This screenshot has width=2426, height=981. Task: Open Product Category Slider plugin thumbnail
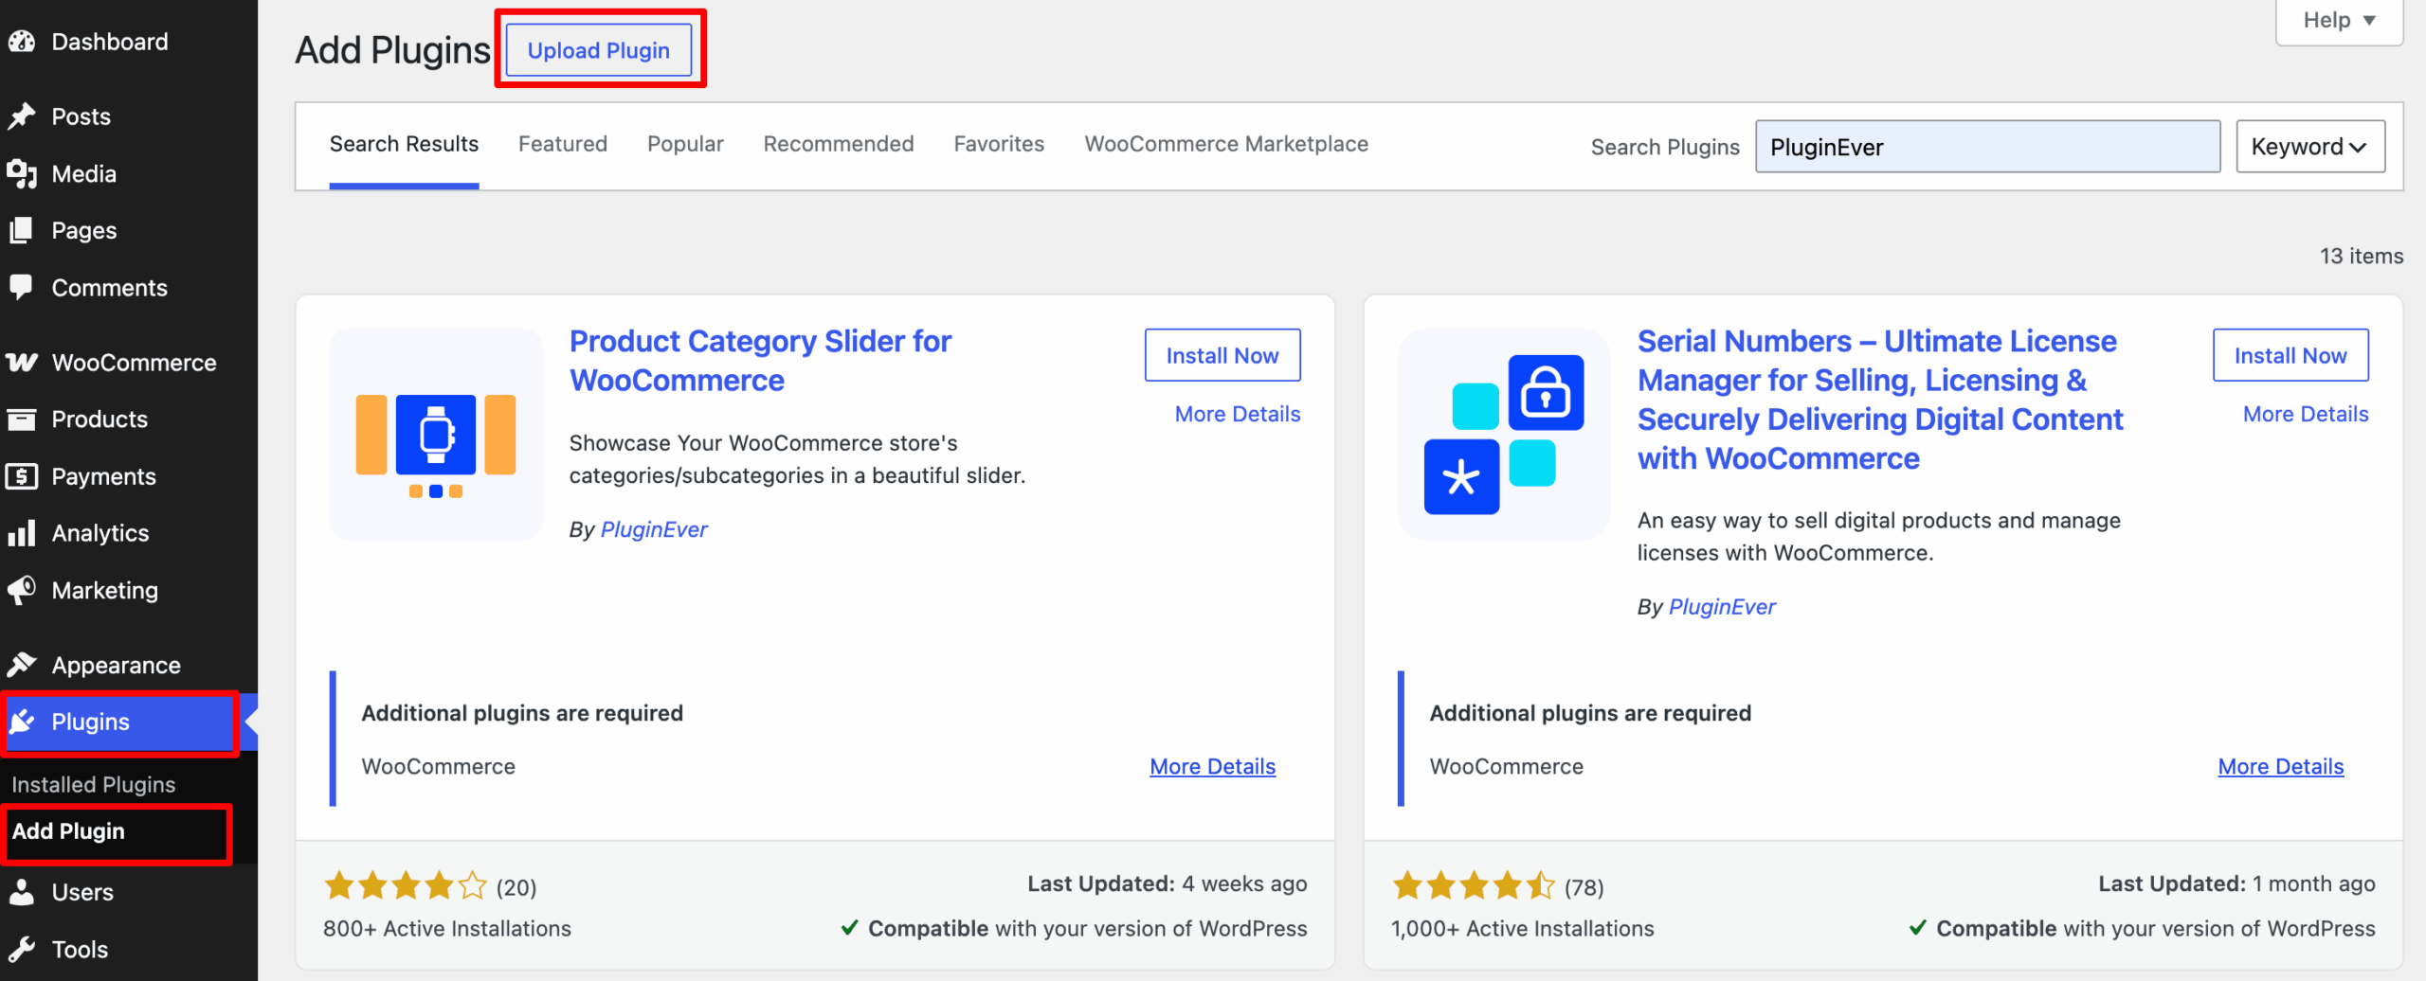(x=436, y=435)
